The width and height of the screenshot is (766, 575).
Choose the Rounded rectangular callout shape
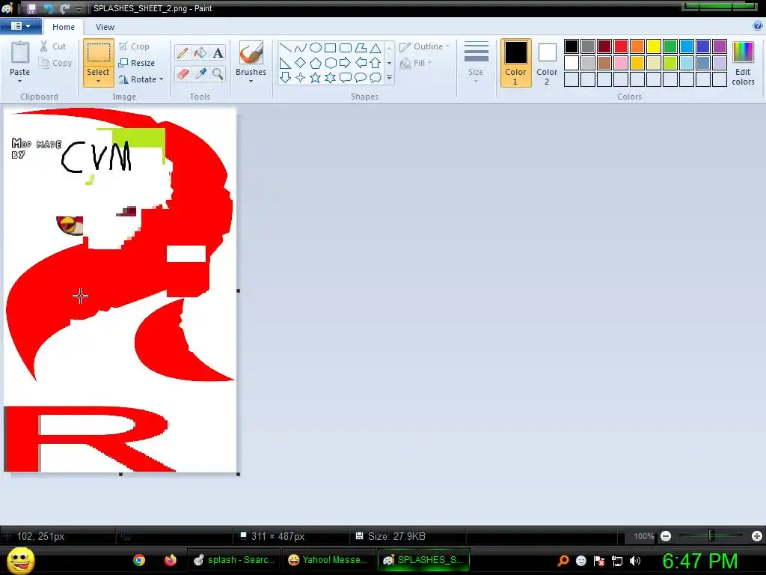tap(346, 77)
